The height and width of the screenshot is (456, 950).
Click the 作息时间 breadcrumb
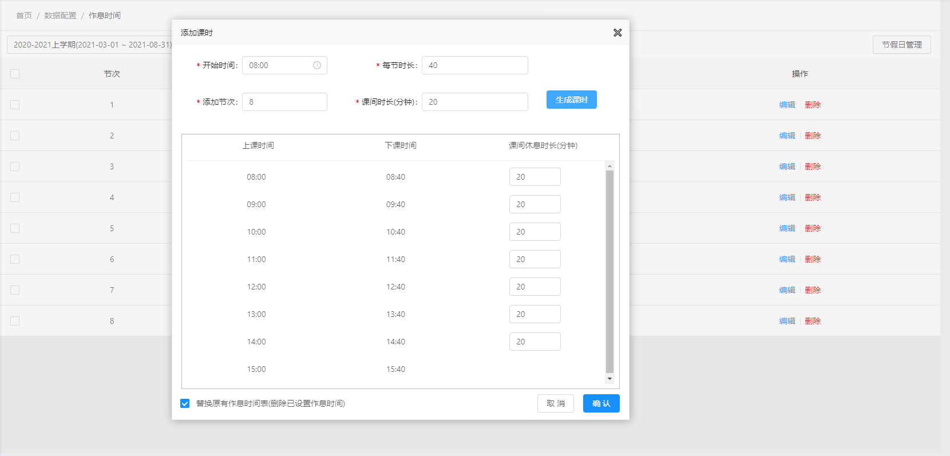pos(105,15)
